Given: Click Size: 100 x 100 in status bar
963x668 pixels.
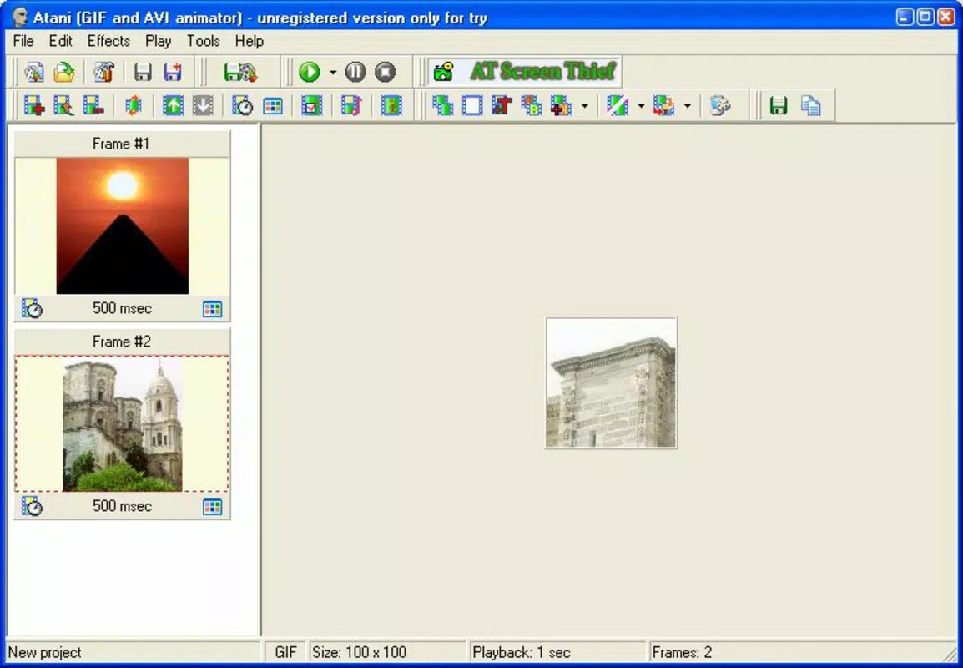Looking at the screenshot, I should point(360,652).
